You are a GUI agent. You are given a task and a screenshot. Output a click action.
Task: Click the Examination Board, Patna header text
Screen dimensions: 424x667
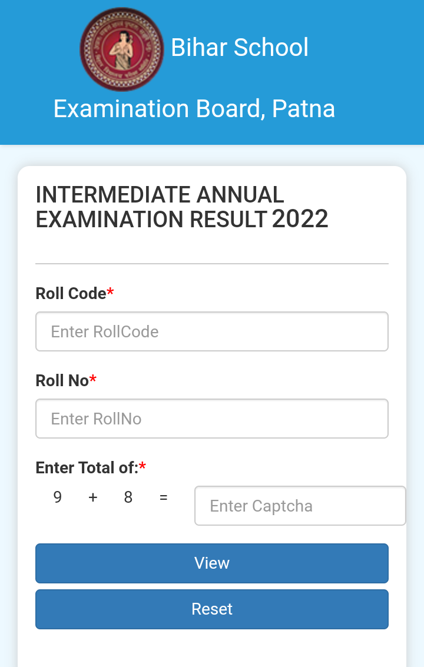tap(194, 108)
